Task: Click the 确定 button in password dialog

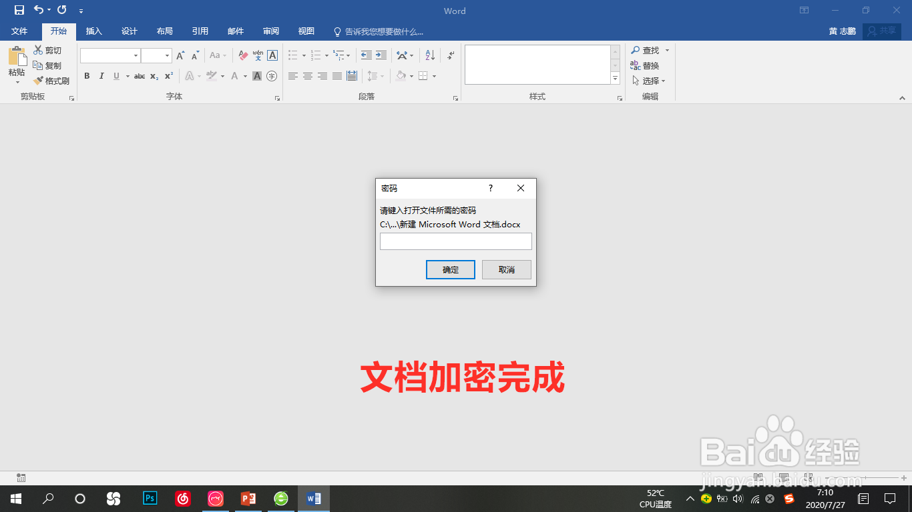Action: pyautogui.click(x=451, y=269)
